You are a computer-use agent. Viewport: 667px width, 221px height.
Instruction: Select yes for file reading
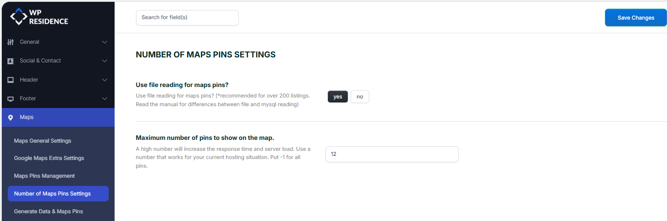click(338, 97)
